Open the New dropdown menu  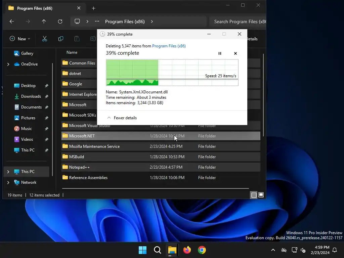pyautogui.click(x=20, y=39)
